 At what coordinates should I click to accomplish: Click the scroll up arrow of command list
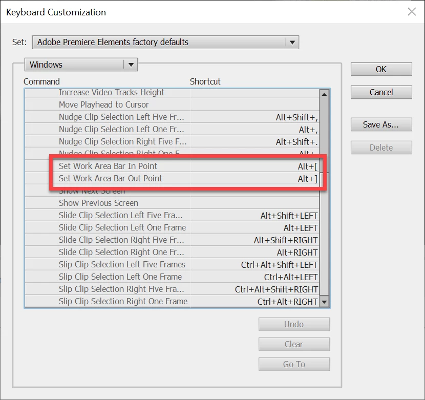[324, 94]
